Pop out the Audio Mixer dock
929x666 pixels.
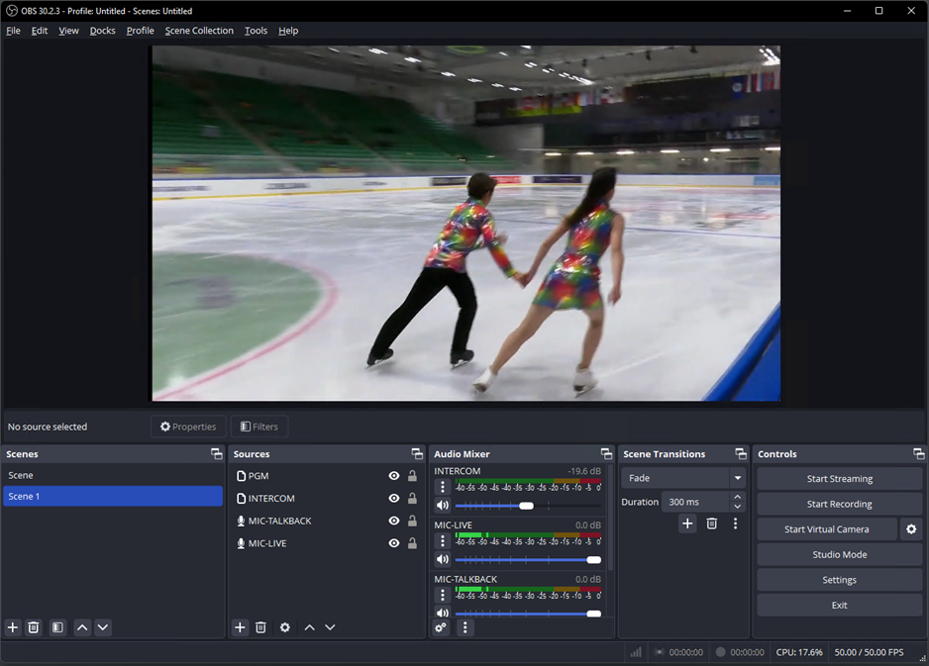pos(606,454)
